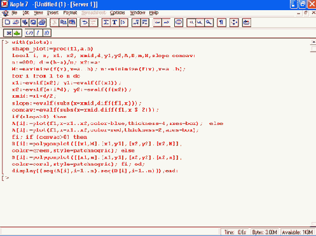This screenshot has width=316, height=236.
Task: Click the Stop computation icon
Action: pyautogui.click(x=179, y=22)
